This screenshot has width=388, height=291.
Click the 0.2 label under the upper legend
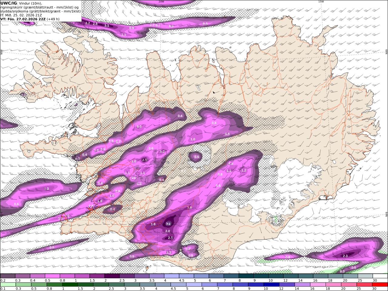point(2,280)
